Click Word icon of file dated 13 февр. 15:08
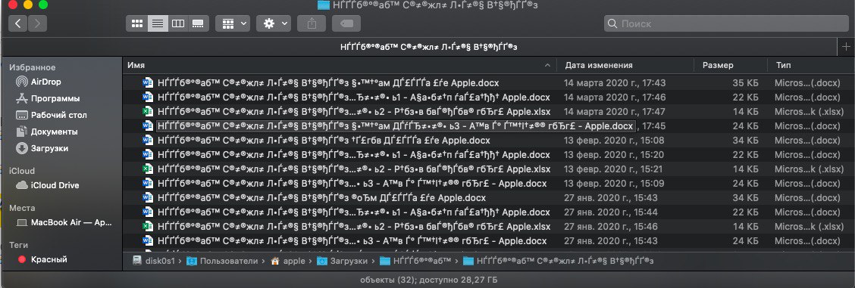 147,140
